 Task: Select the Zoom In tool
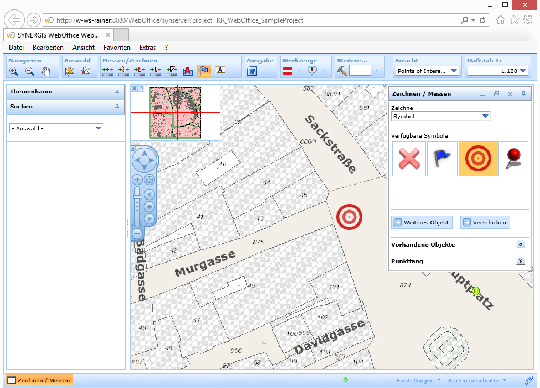point(13,71)
